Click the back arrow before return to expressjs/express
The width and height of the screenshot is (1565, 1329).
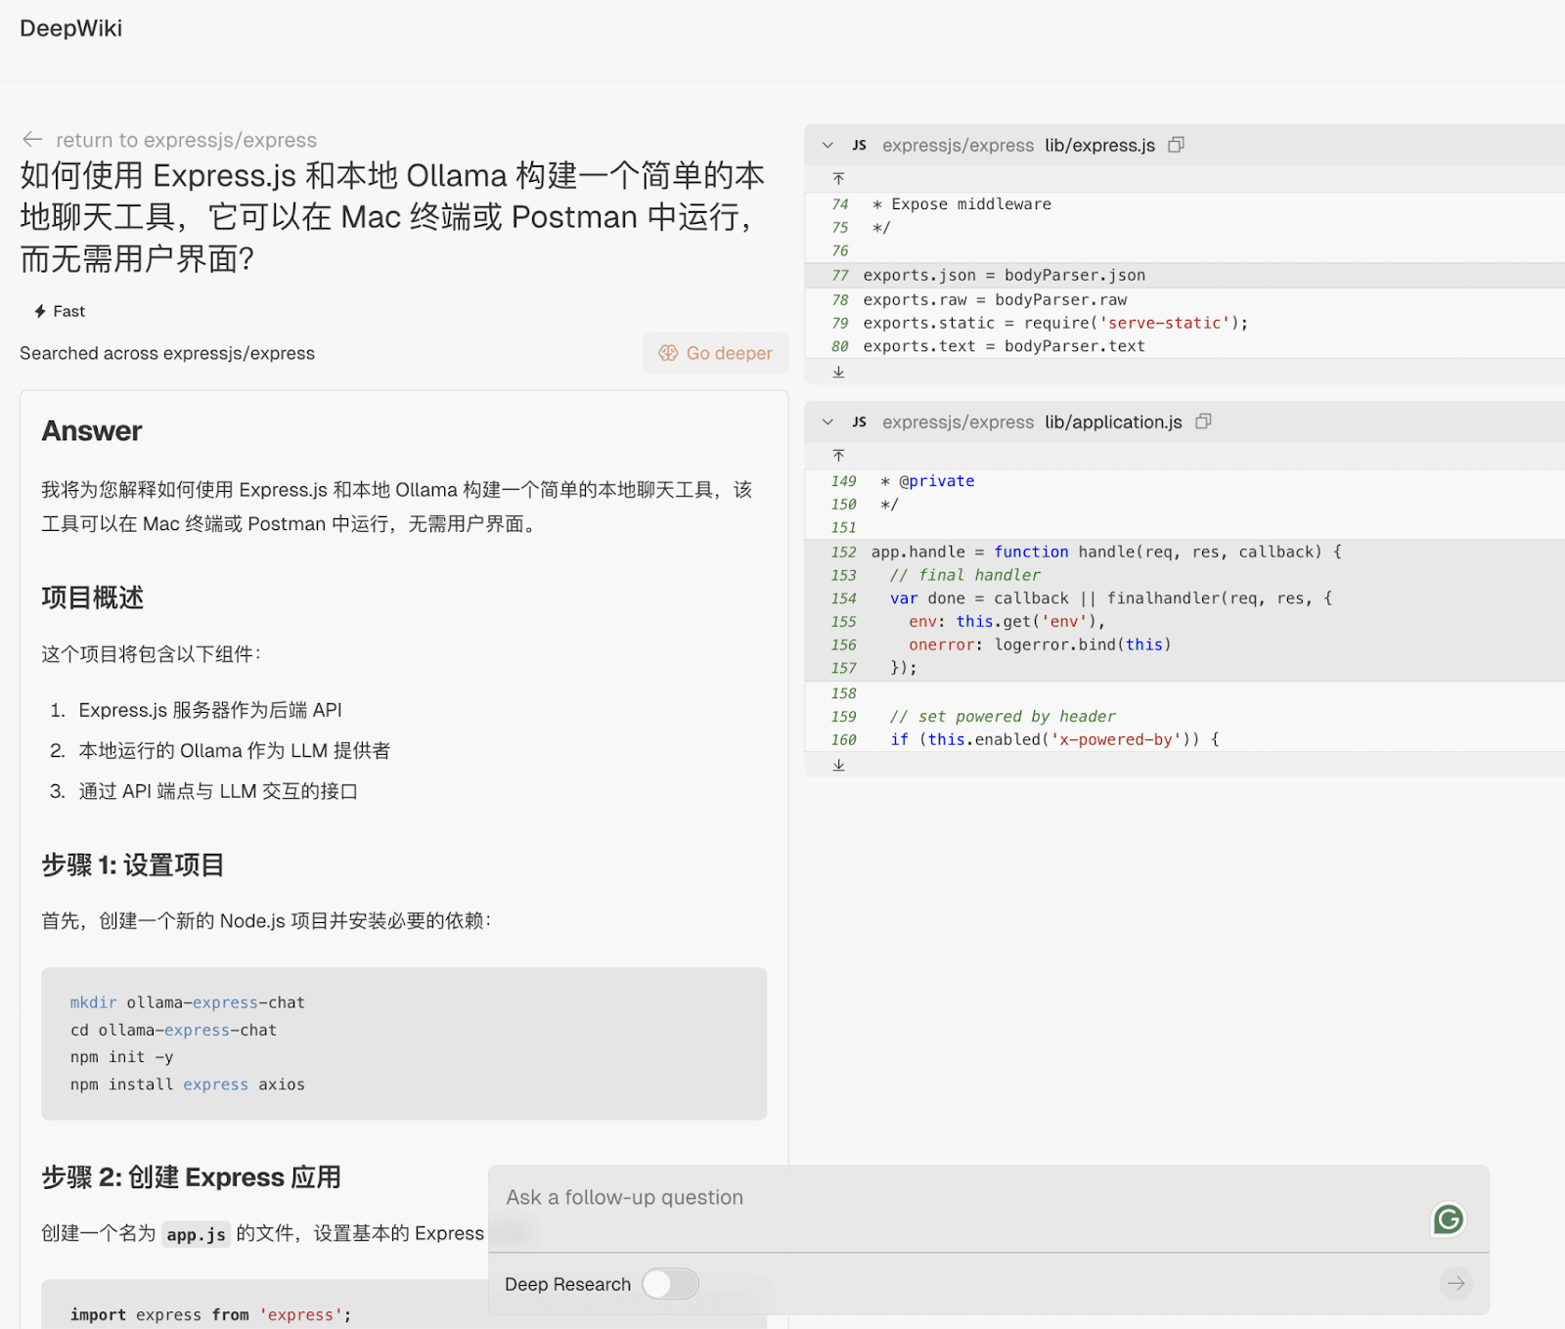(x=32, y=140)
